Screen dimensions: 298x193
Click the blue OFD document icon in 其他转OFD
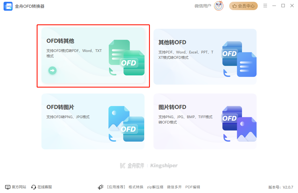pyautogui.click(x=239, y=59)
